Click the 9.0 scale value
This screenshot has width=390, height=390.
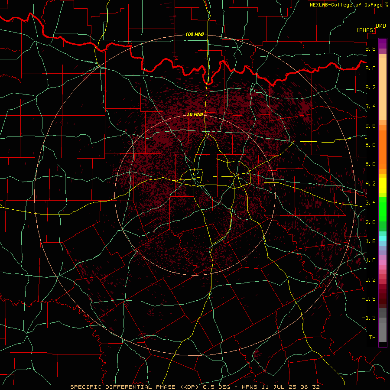(x=370, y=68)
